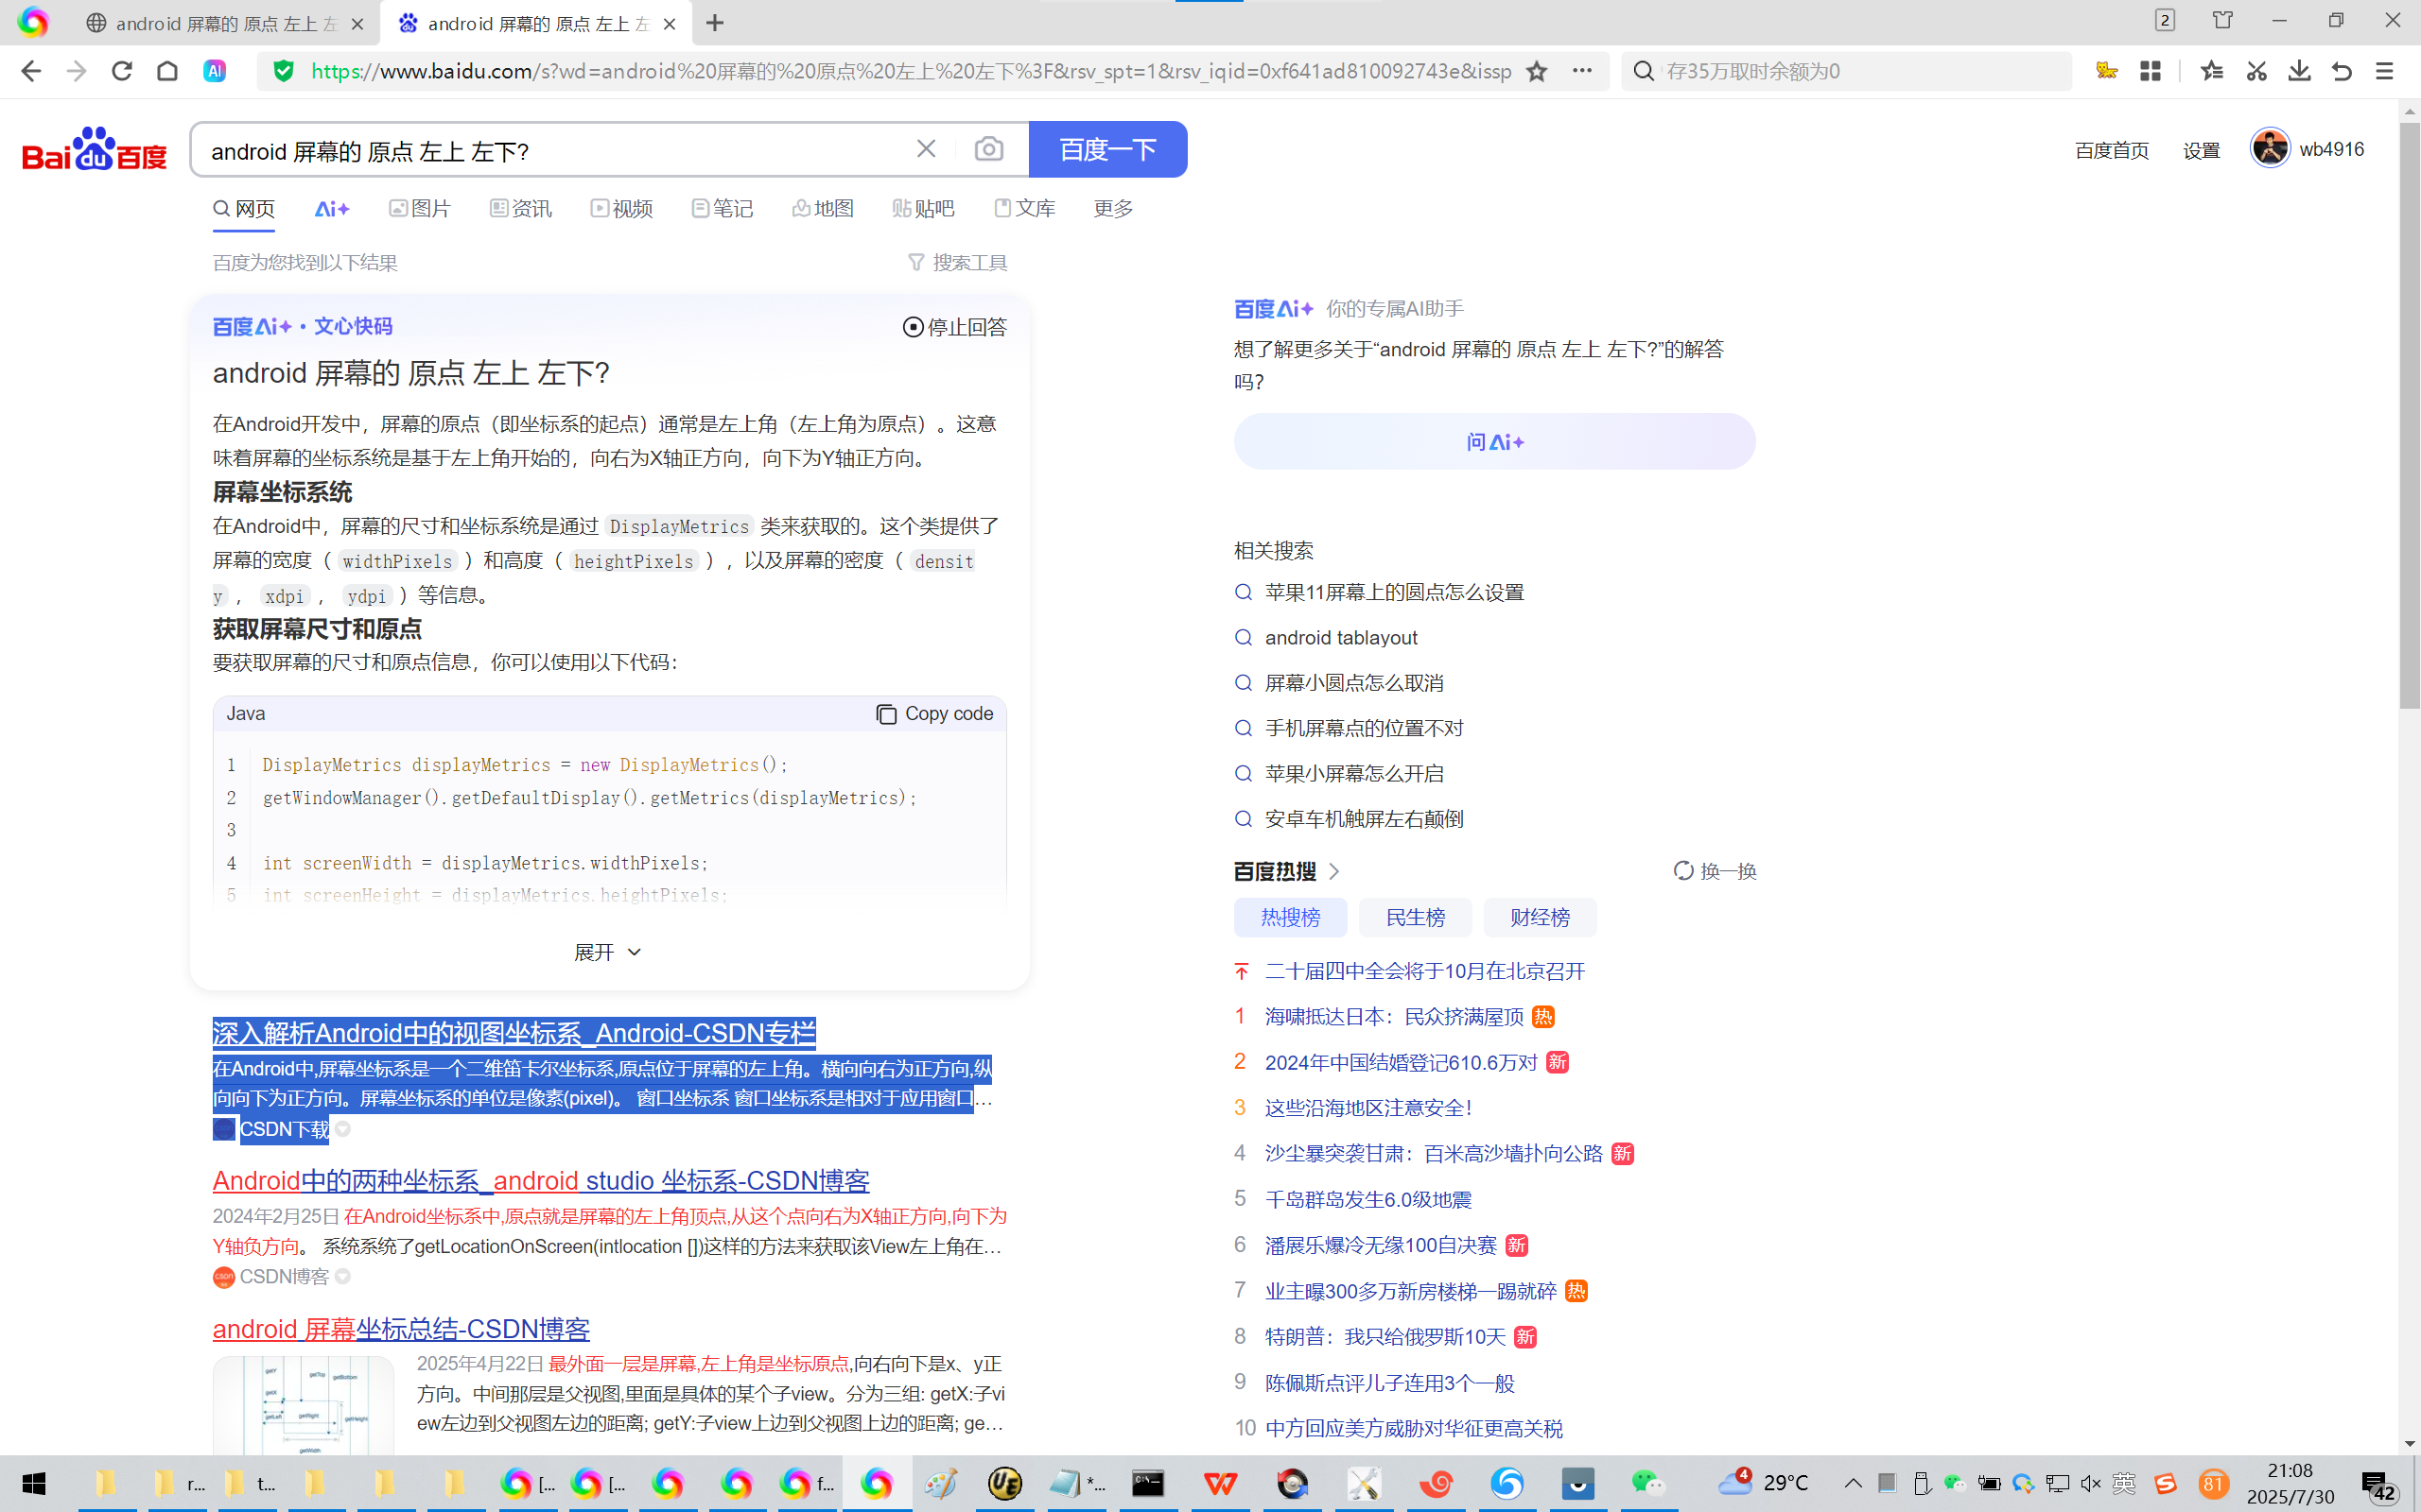Switch to the 贴吧 search tab
This screenshot has height=1512, width=2421.
pyautogui.click(x=922, y=208)
